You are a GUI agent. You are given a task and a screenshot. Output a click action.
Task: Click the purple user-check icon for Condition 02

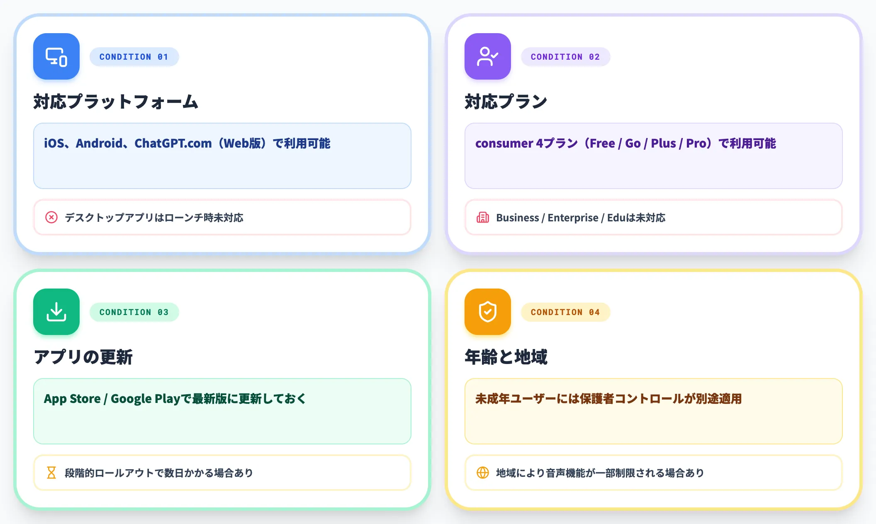(x=488, y=56)
